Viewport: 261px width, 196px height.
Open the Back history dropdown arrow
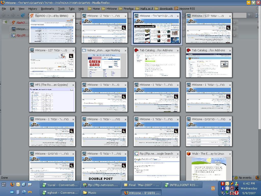tap(8, 16)
